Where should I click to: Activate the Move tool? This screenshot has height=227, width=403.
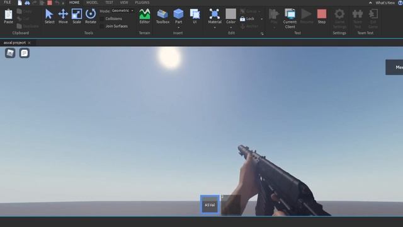(63, 14)
